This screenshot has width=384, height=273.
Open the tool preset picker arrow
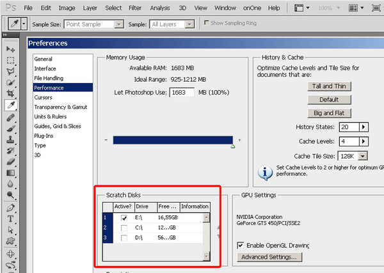click(24, 24)
